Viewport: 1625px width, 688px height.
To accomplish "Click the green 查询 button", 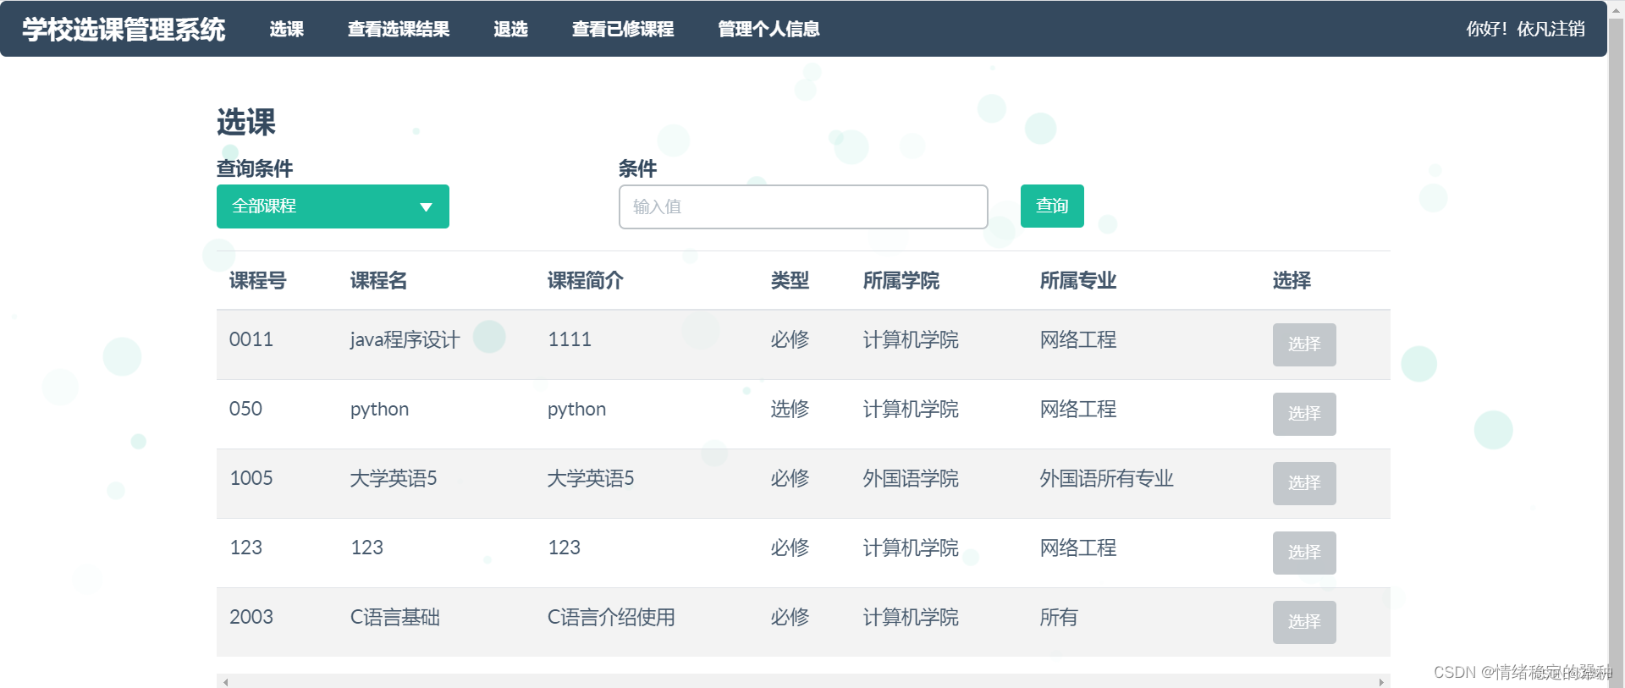I will click(1052, 206).
